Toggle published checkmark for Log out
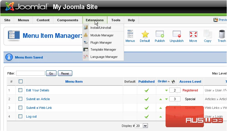227x131 pixels. [147, 116]
